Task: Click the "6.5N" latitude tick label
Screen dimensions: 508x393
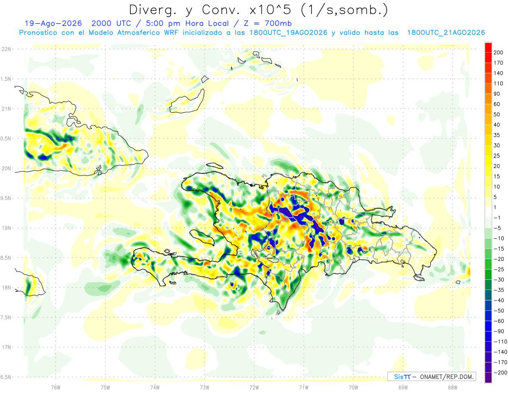Action: (x=6, y=377)
